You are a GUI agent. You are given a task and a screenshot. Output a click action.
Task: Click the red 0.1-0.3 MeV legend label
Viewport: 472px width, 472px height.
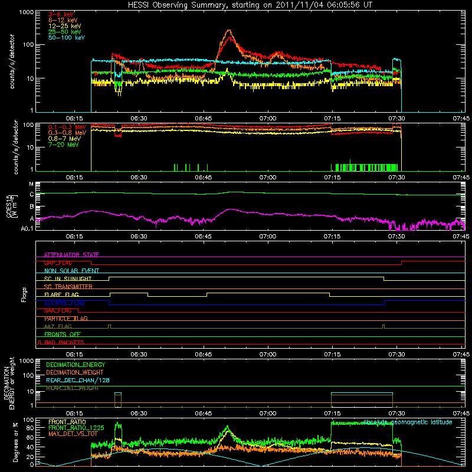67,127
